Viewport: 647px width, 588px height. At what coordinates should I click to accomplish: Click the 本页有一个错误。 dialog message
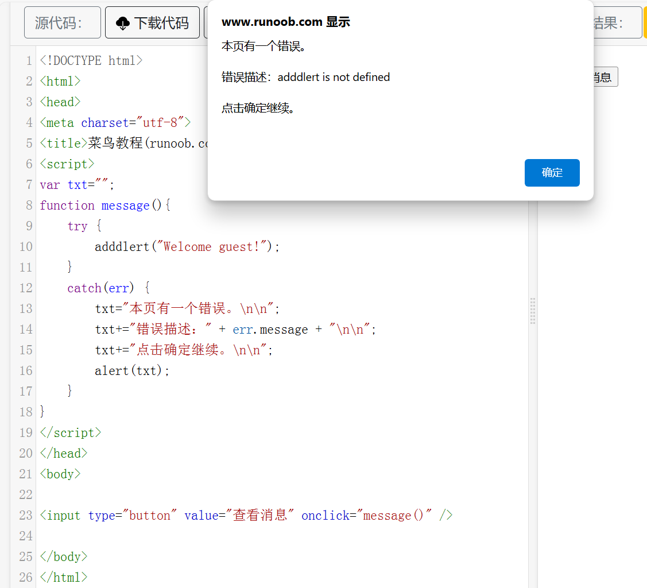(264, 46)
